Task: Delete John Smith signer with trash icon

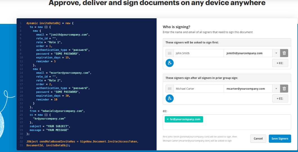Action: pos(284,53)
